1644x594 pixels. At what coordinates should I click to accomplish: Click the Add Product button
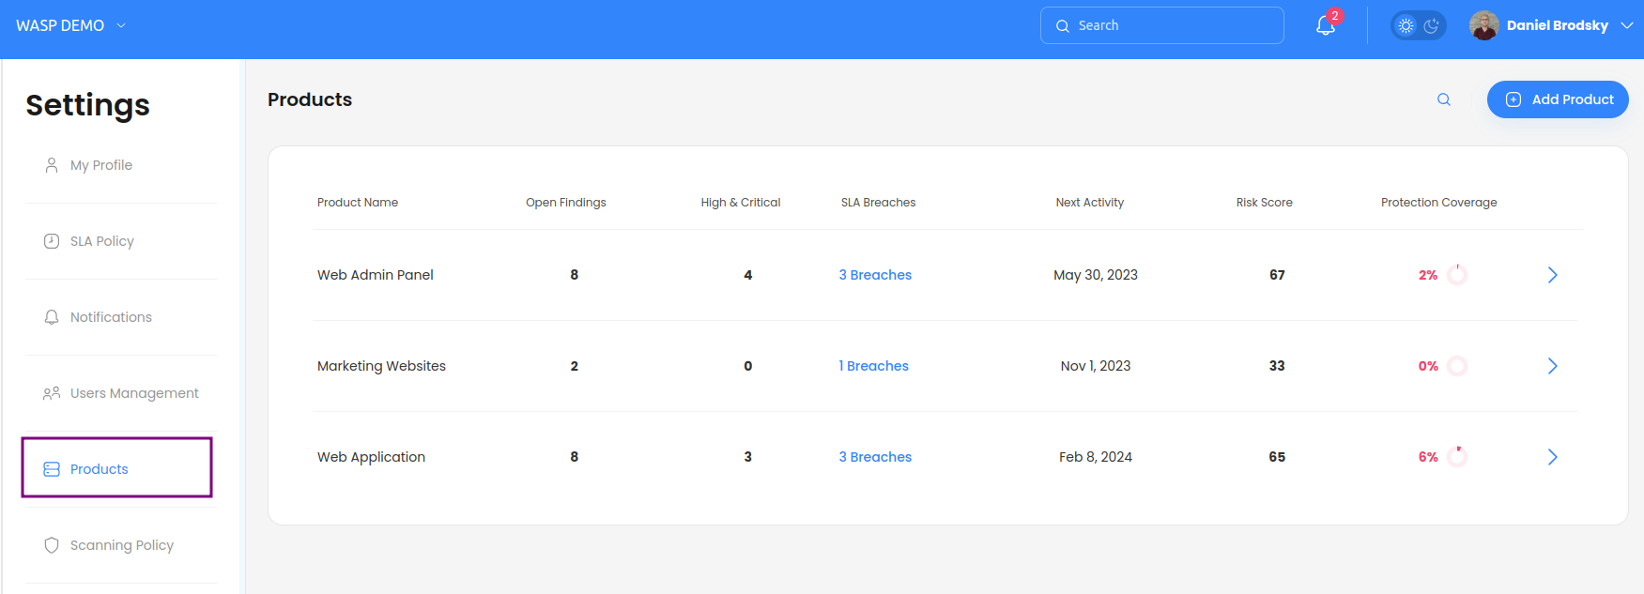point(1558,99)
